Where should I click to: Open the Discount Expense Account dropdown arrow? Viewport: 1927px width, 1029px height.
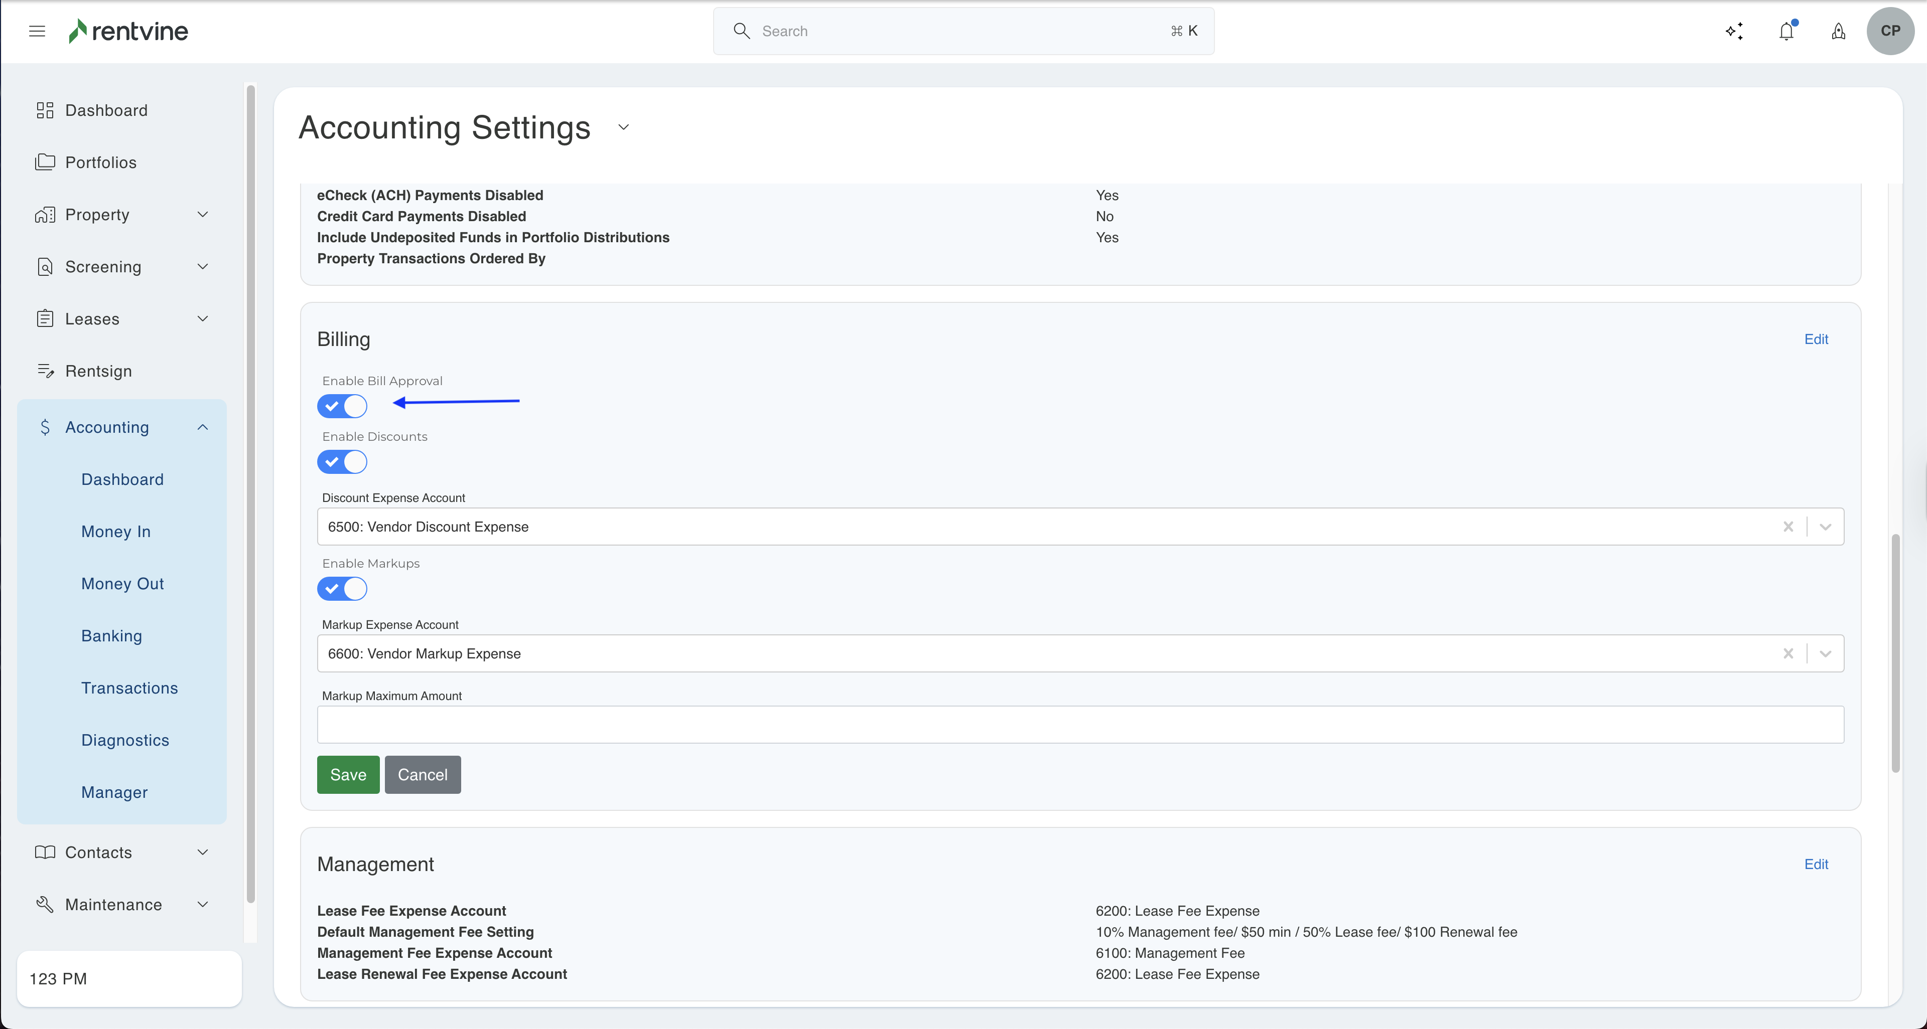[1825, 527]
